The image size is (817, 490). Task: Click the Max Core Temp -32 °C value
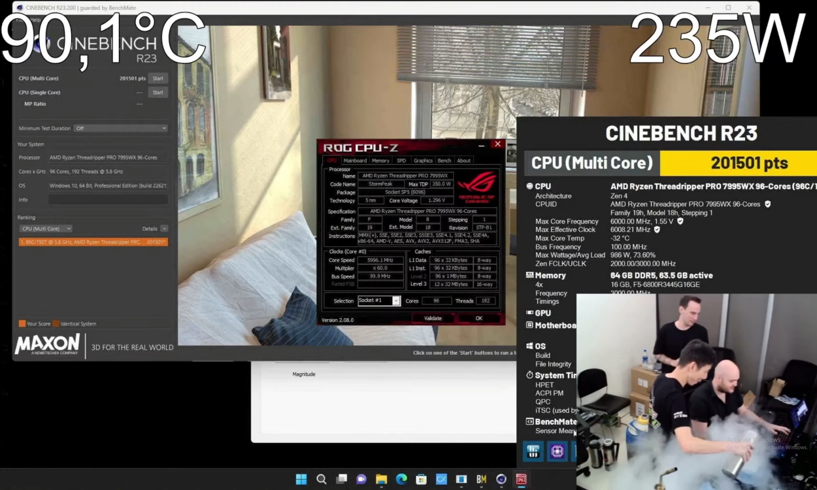point(622,238)
